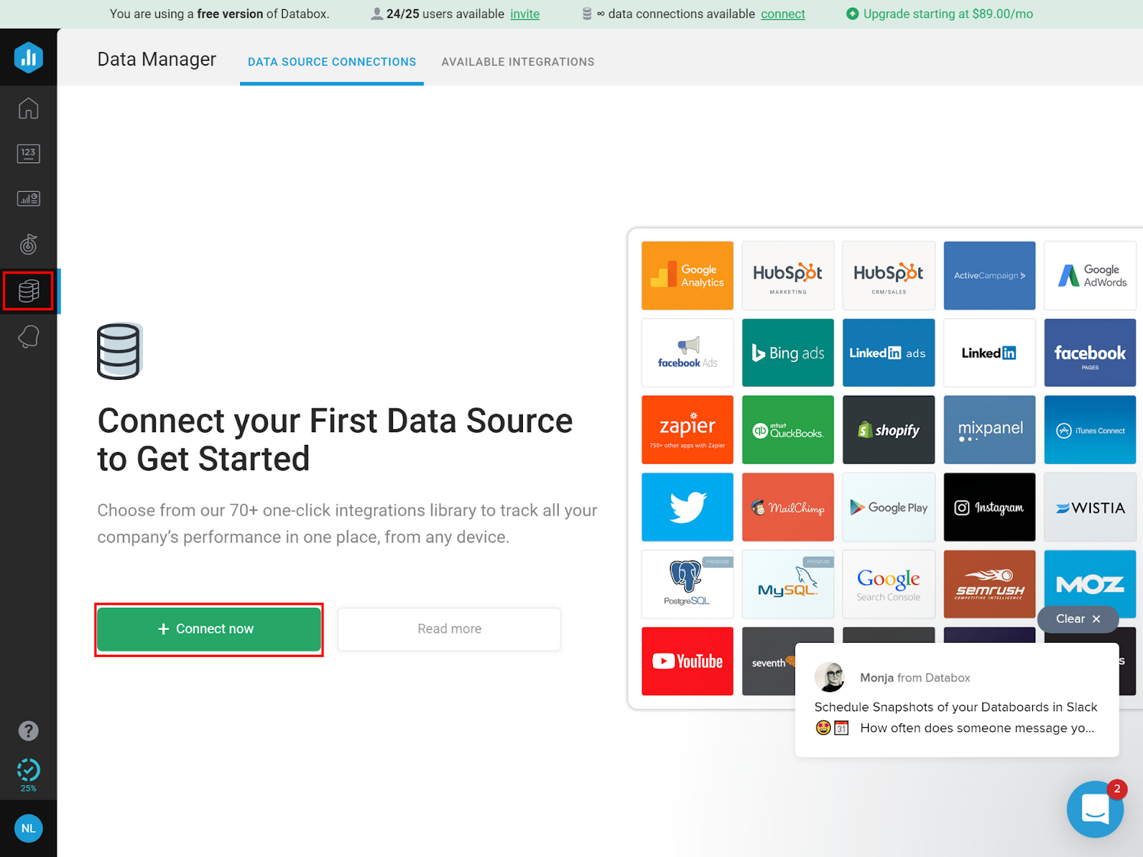This screenshot has width=1143, height=857.
Task: Open the Help question mark icon
Action: click(29, 731)
